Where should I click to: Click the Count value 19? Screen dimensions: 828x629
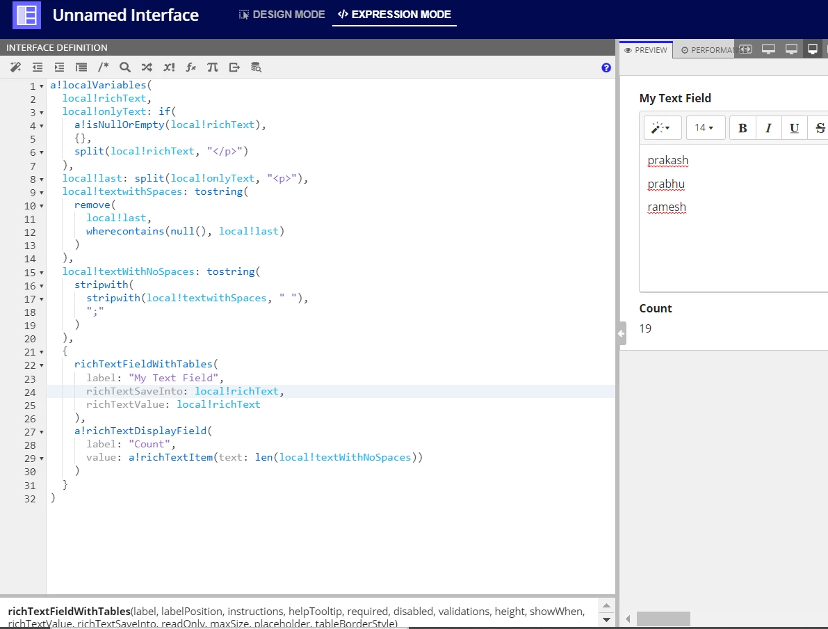pyautogui.click(x=645, y=328)
